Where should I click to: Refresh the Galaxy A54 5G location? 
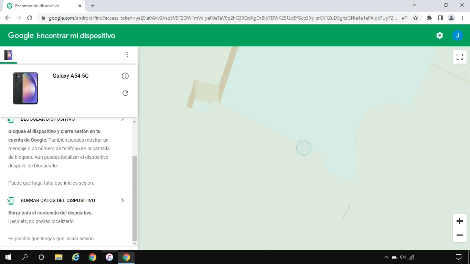pyautogui.click(x=125, y=93)
